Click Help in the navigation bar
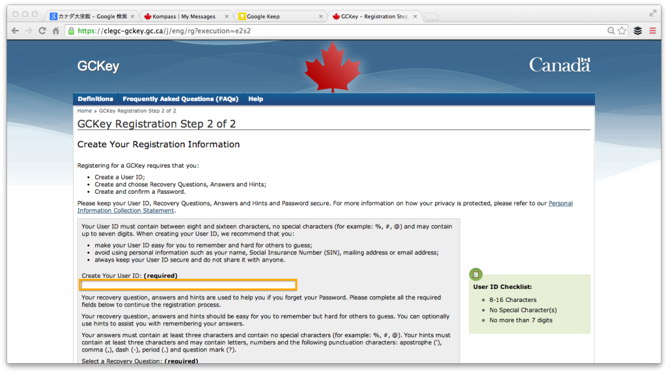Screen dimensions: 668x373 [x=256, y=99]
